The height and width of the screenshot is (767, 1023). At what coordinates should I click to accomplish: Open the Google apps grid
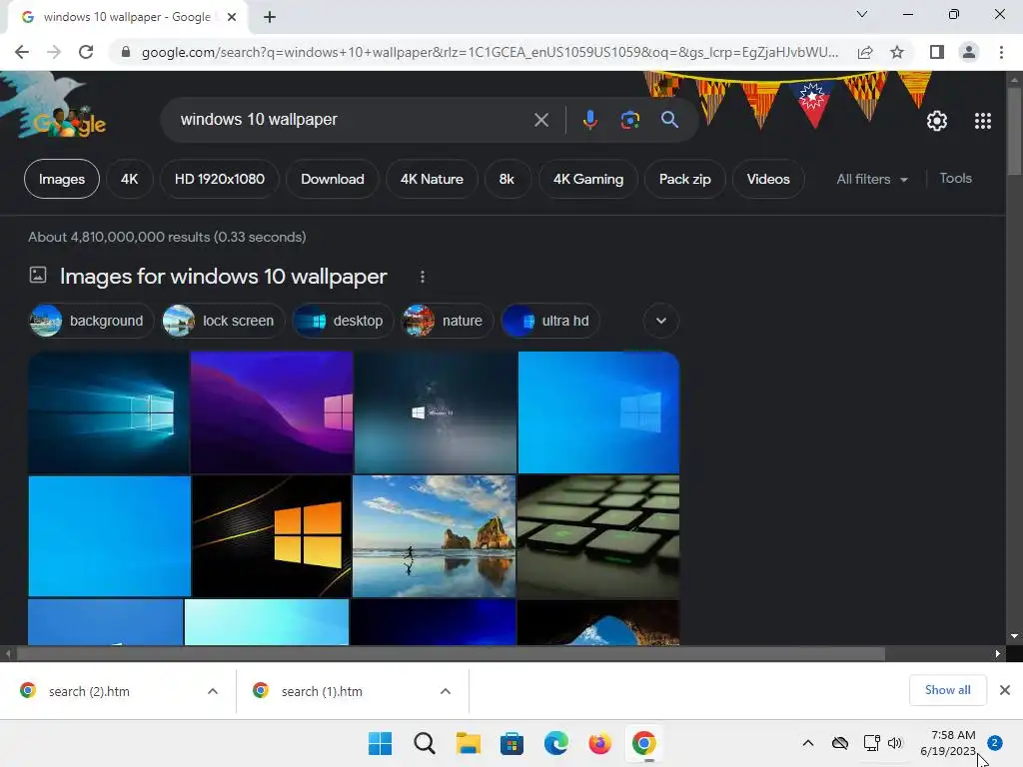pyautogui.click(x=983, y=121)
